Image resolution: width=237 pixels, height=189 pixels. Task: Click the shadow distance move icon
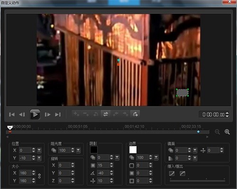click(x=93, y=181)
